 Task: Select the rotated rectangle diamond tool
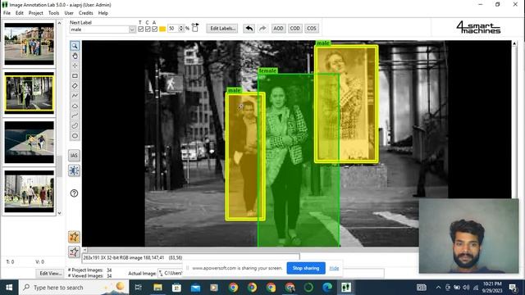[x=75, y=86]
